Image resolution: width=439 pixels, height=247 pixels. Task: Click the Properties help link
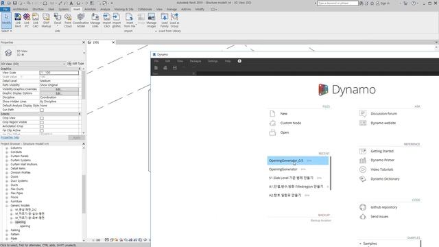(10, 137)
